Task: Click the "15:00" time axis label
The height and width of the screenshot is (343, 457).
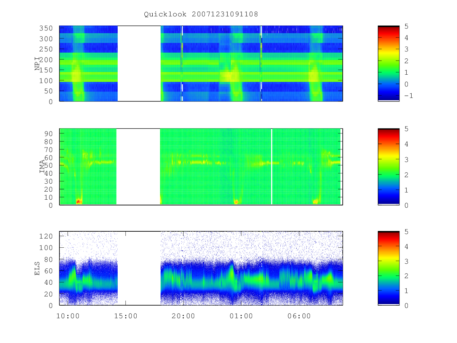Action: pyautogui.click(x=126, y=316)
